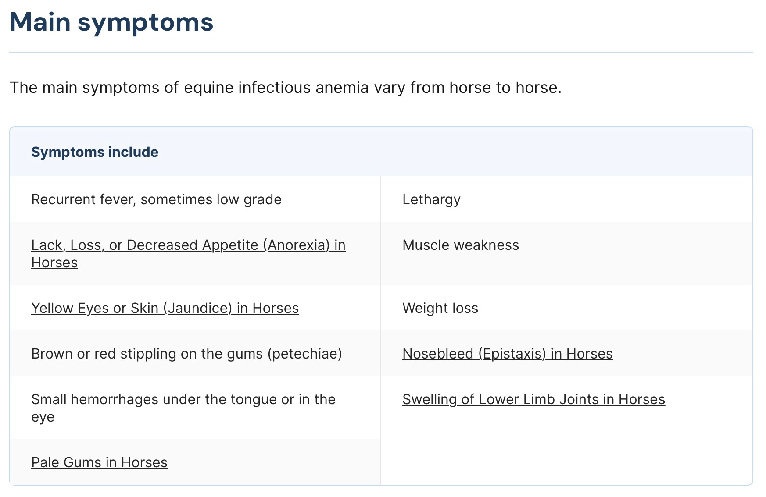Click the Symptoms include table header
The height and width of the screenshot is (497, 766).
point(95,152)
